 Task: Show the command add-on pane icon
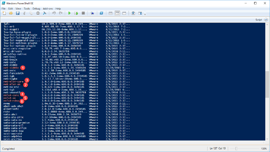140,13
